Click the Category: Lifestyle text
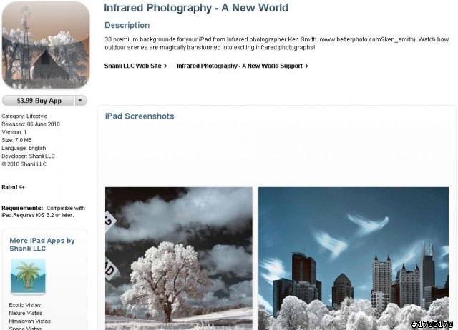The height and width of the screenshot is (330, 458). (24, 116)
